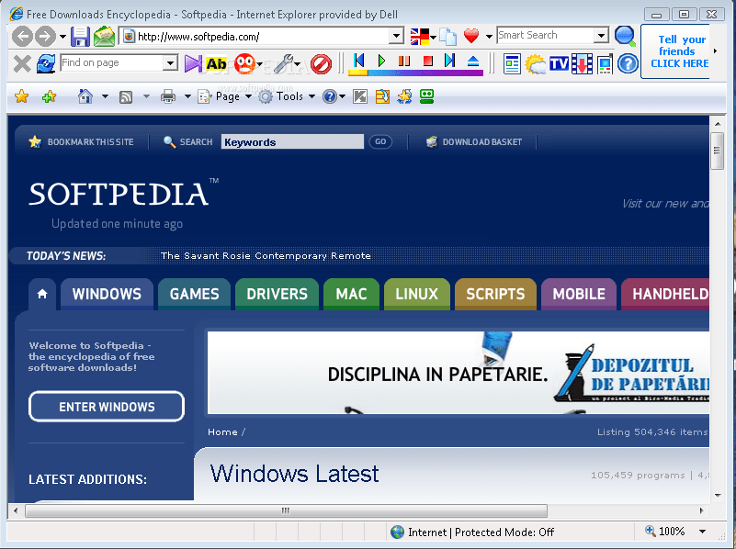Click the weather sun and cloud icon
Image resolution: width=736 pixels, height=549 pixels.
[536, 63]
